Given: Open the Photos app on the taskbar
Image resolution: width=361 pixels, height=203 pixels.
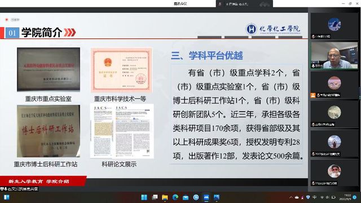Looking at the screenshot, I should pyautogui.click(x=217, y=197).
